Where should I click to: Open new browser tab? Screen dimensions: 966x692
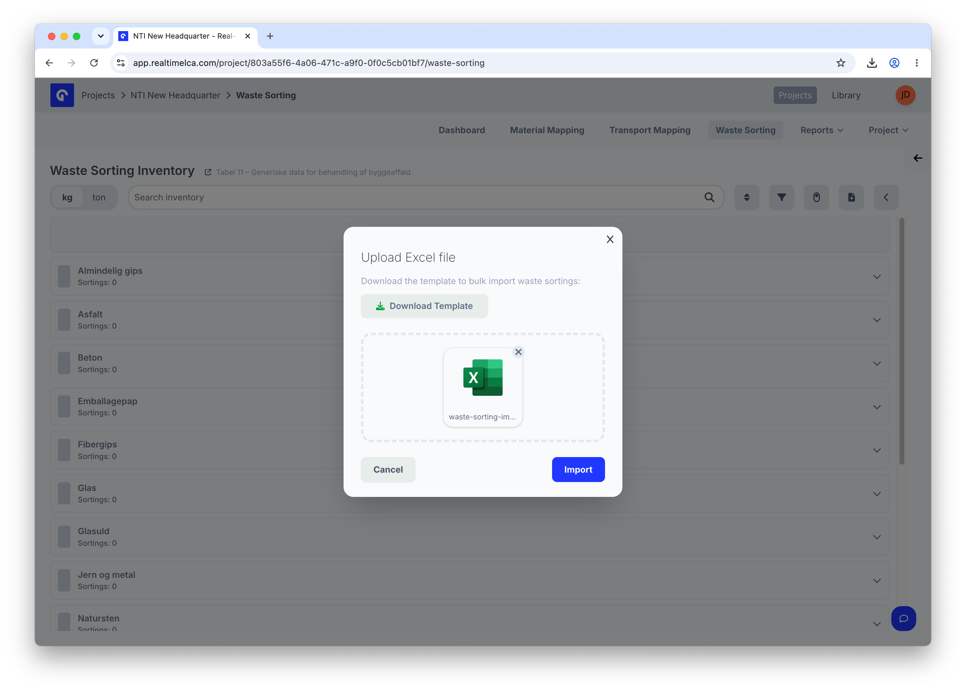pos(270,36)
